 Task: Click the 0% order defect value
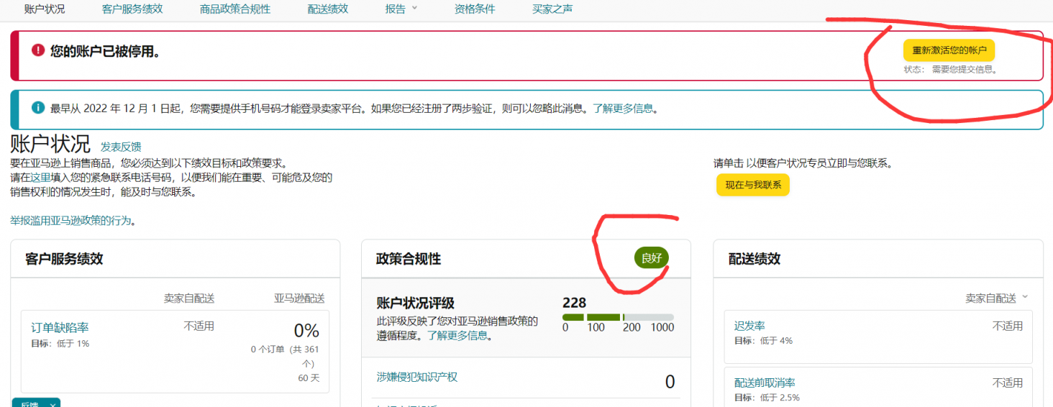pos(306,331)
